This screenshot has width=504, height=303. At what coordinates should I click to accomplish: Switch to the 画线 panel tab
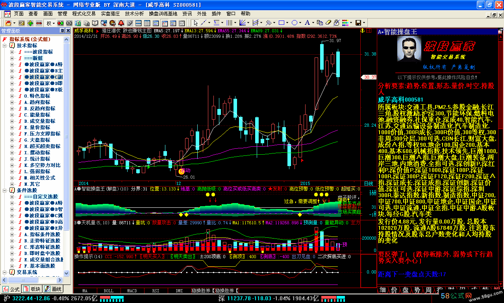53,289
